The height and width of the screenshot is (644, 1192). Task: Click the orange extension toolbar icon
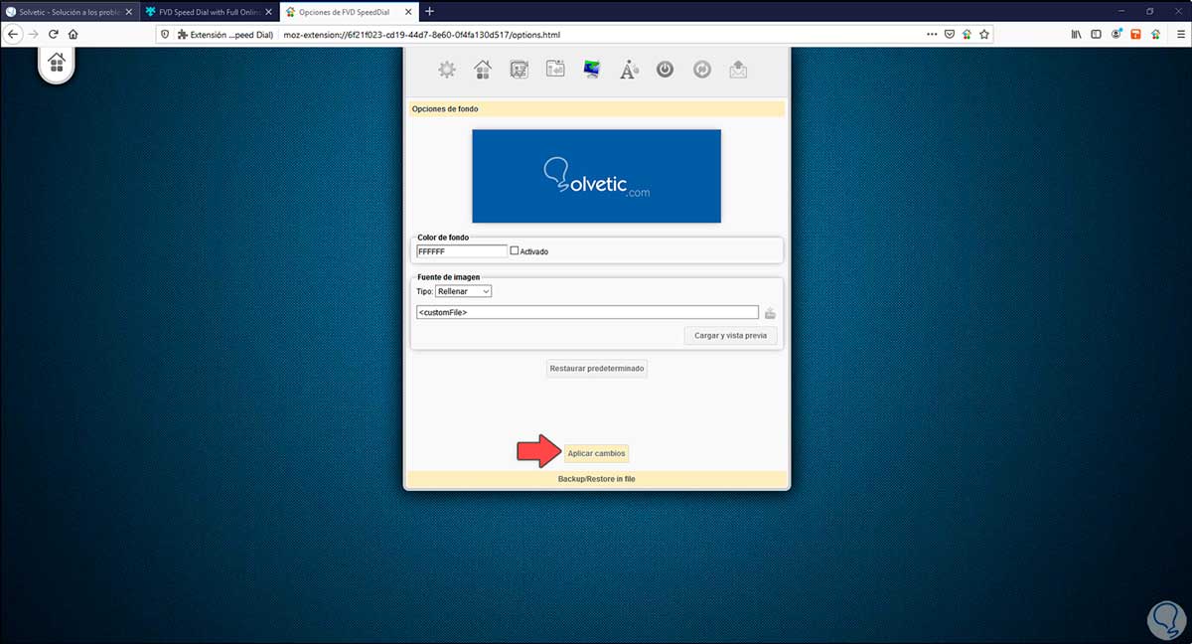(1136, 34)
